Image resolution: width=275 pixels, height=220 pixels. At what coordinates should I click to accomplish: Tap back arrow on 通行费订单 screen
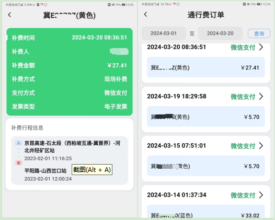(145, 15)
